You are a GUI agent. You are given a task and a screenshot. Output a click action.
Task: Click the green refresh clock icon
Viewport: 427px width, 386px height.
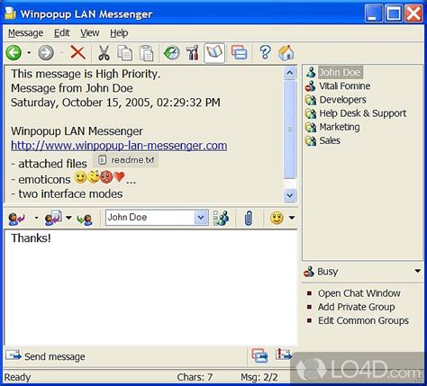[x=171, y=53]
